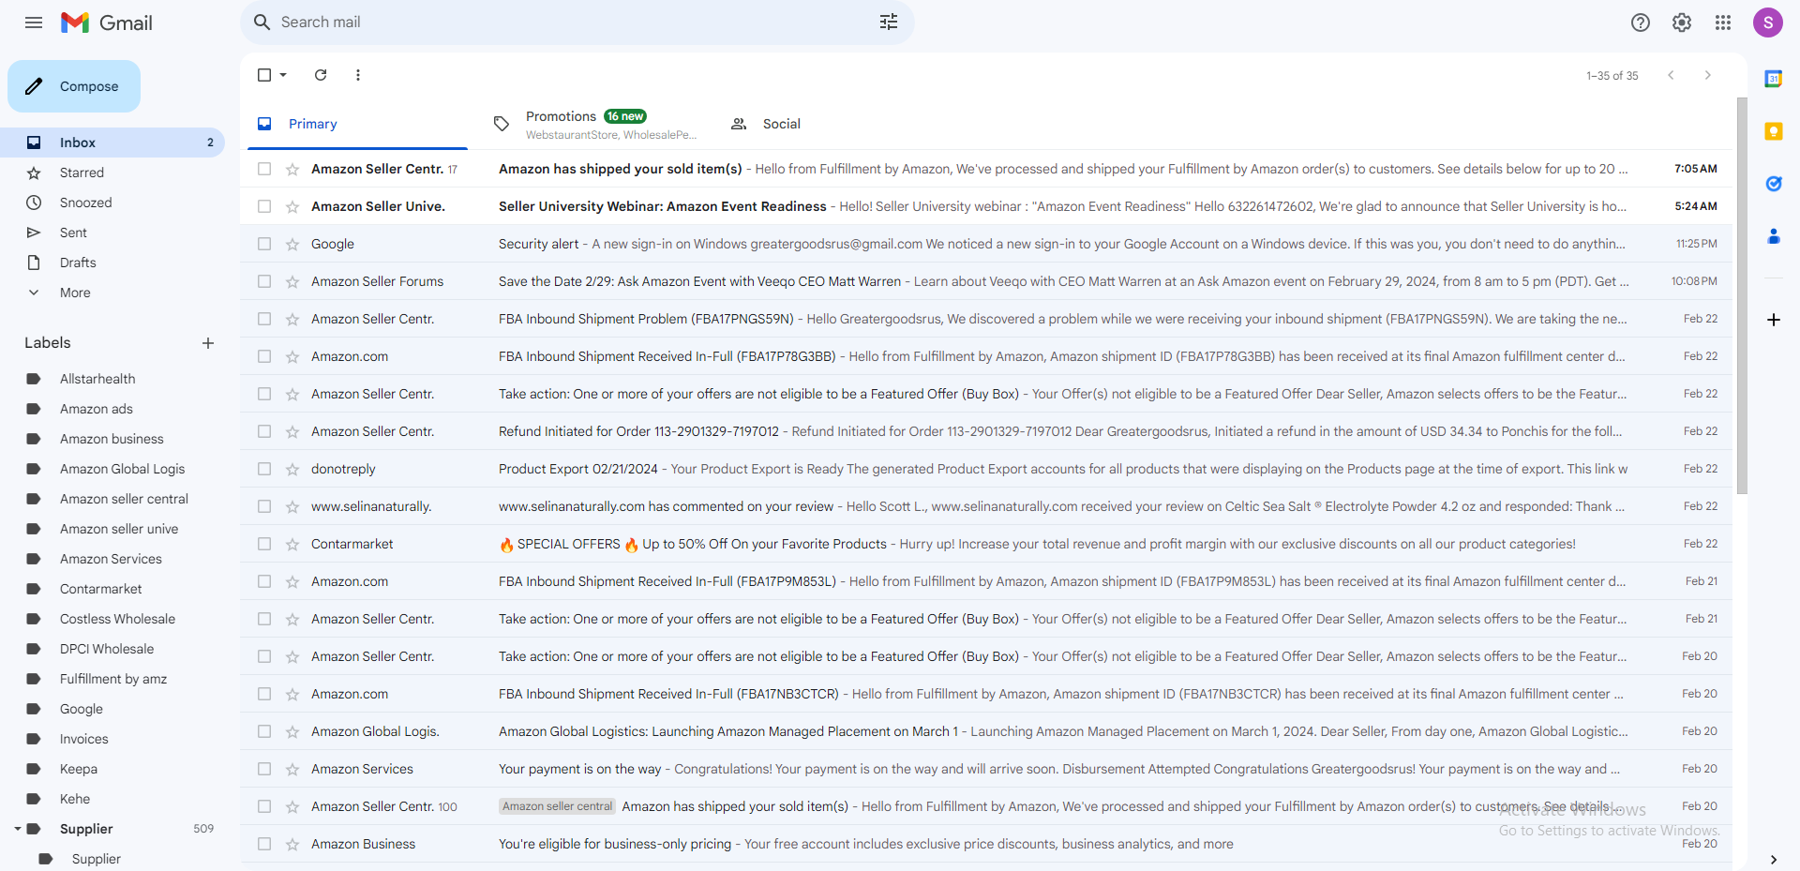This screenshot has width=1800, height=871.
Task: Open search options filter icon
Action: (x=889, y=23)
